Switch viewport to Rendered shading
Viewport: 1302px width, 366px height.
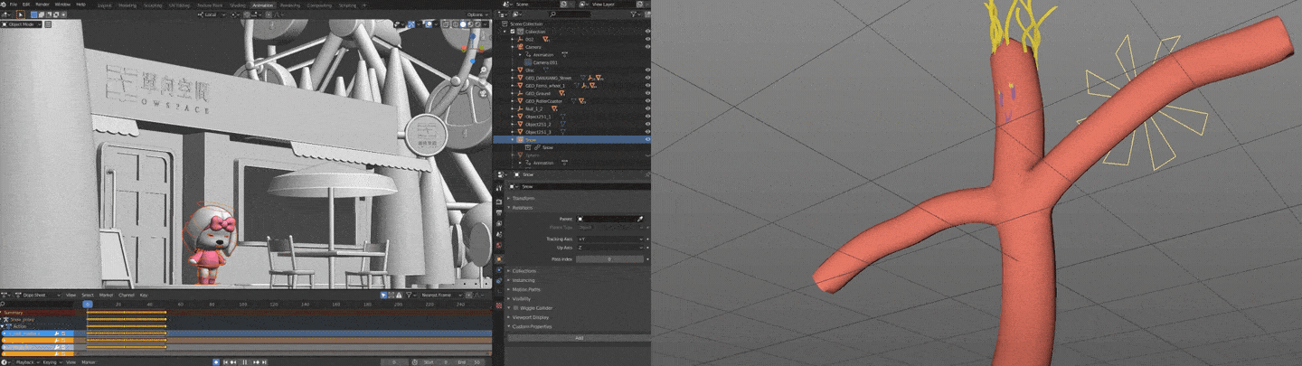pos(478,23)
